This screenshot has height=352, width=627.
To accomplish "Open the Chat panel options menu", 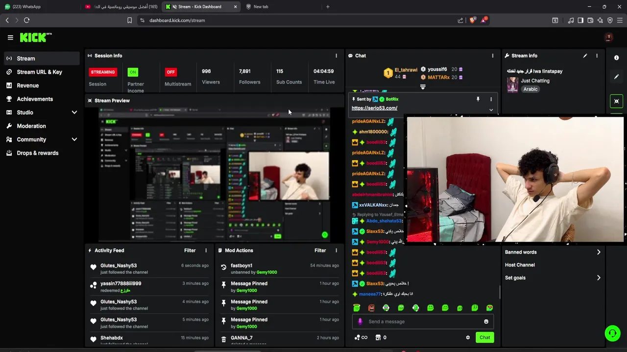I will [493, 56].
